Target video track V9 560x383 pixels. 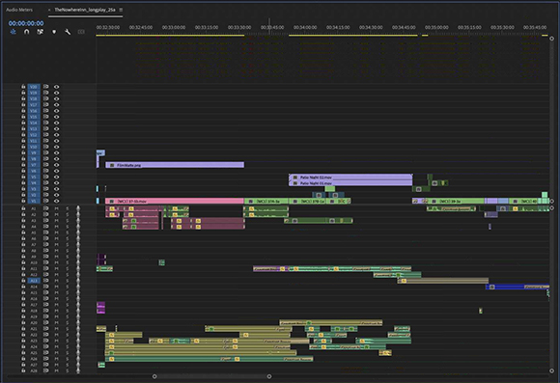coord(34,152)
